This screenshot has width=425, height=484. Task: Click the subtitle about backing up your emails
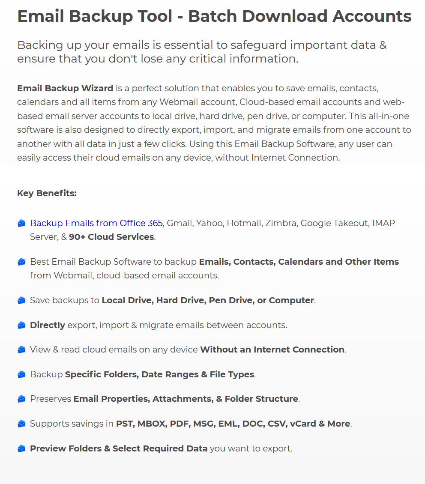click(202, 52)
